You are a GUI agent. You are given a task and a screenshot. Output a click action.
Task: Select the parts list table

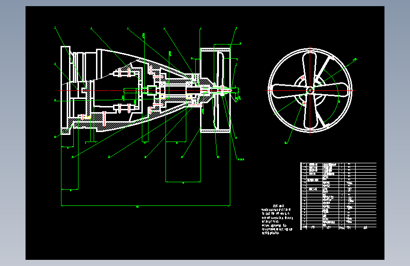[x=338, y=196]
